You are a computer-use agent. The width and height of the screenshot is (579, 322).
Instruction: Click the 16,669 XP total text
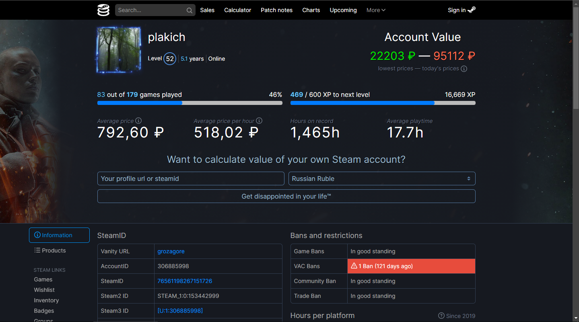click(460, 95)
